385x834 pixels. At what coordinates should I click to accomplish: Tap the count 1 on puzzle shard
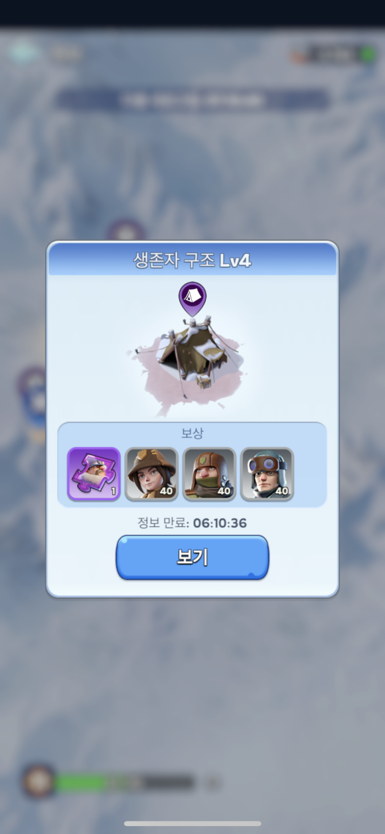[x=113, y=492]
